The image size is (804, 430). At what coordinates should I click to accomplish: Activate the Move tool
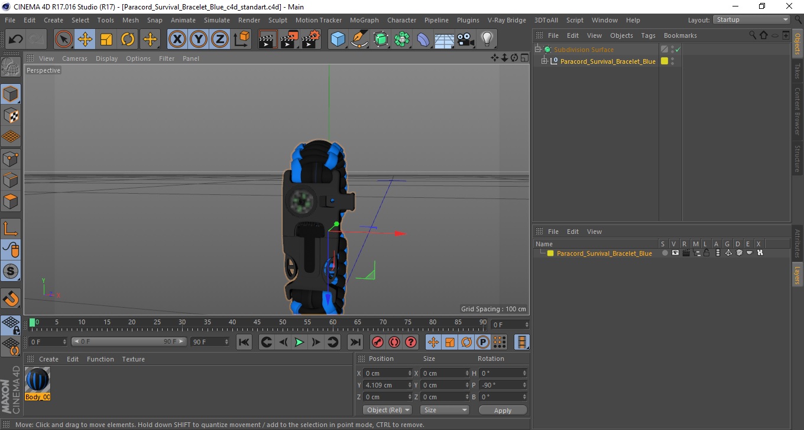pyautogui.click(x=85, y=40)
